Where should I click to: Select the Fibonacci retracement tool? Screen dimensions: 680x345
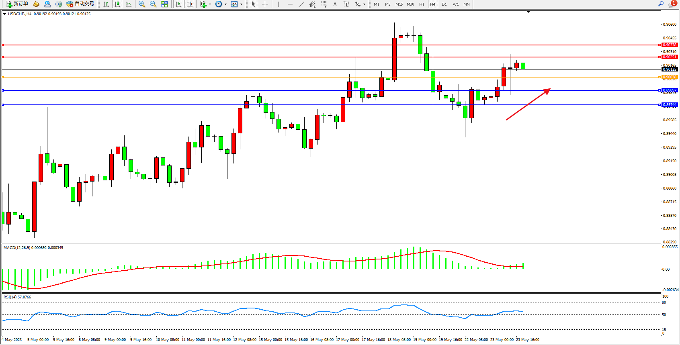tap(324, 4)
